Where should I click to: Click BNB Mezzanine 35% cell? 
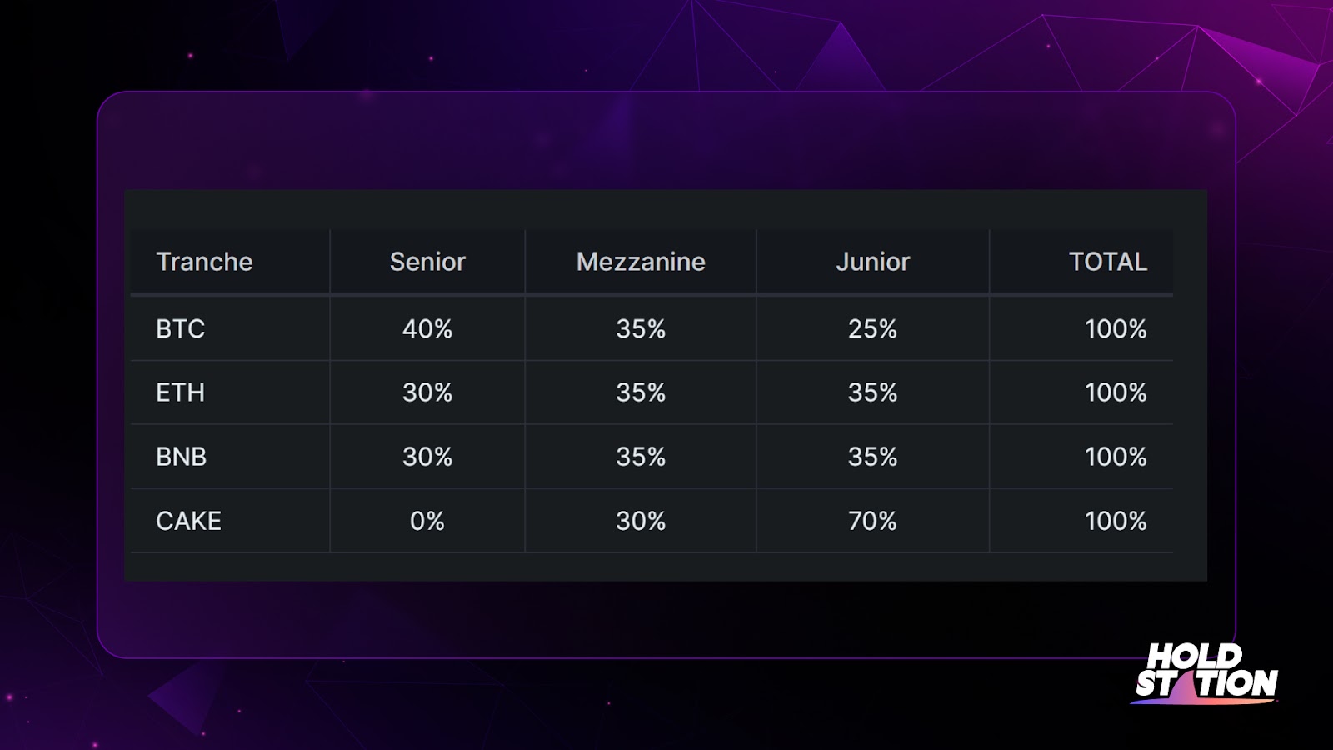641,457
